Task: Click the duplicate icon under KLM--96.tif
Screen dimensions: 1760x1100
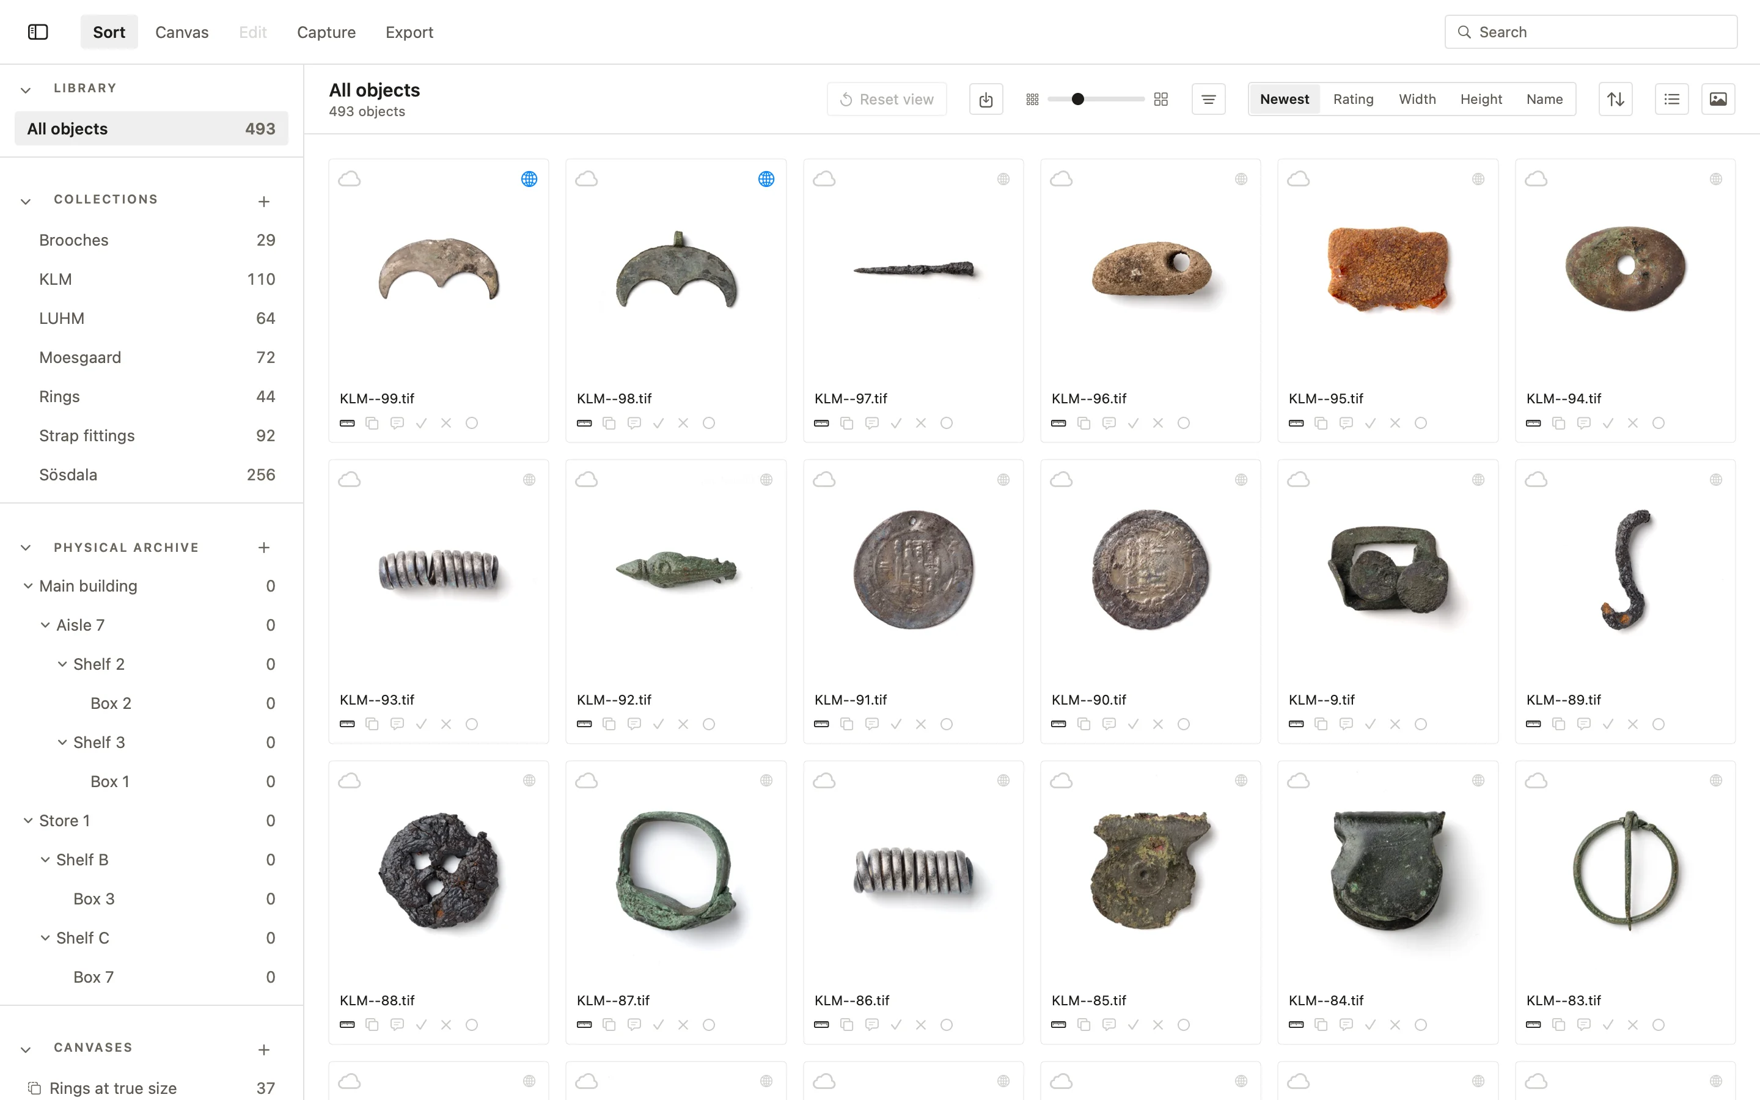Action: (x=1083, y=424)
